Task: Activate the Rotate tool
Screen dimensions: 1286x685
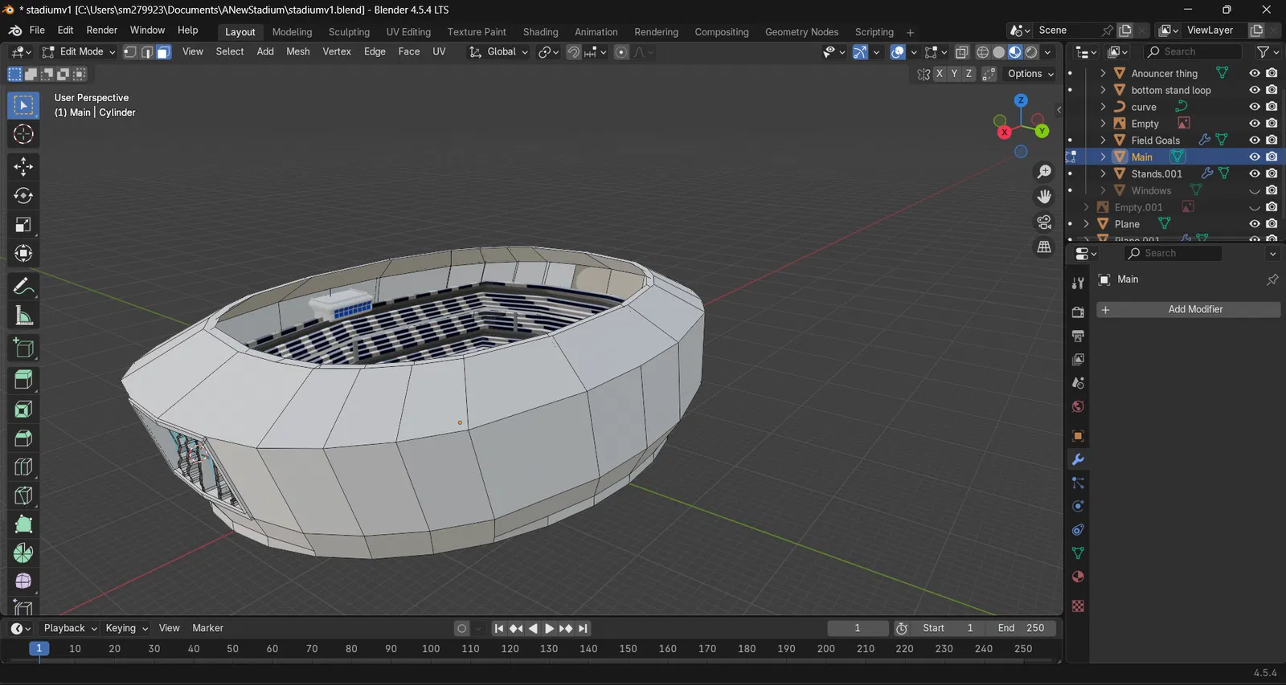Action: tap(23, 195)
